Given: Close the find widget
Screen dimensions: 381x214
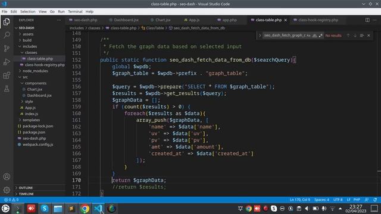Looking at the screenshot, I should pos(369,36).
